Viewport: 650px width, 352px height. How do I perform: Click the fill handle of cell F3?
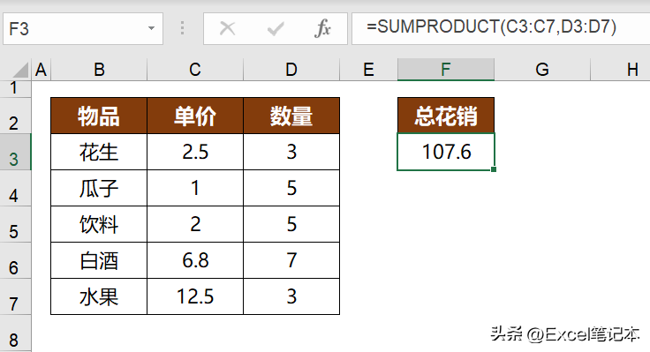click(494, 169)
